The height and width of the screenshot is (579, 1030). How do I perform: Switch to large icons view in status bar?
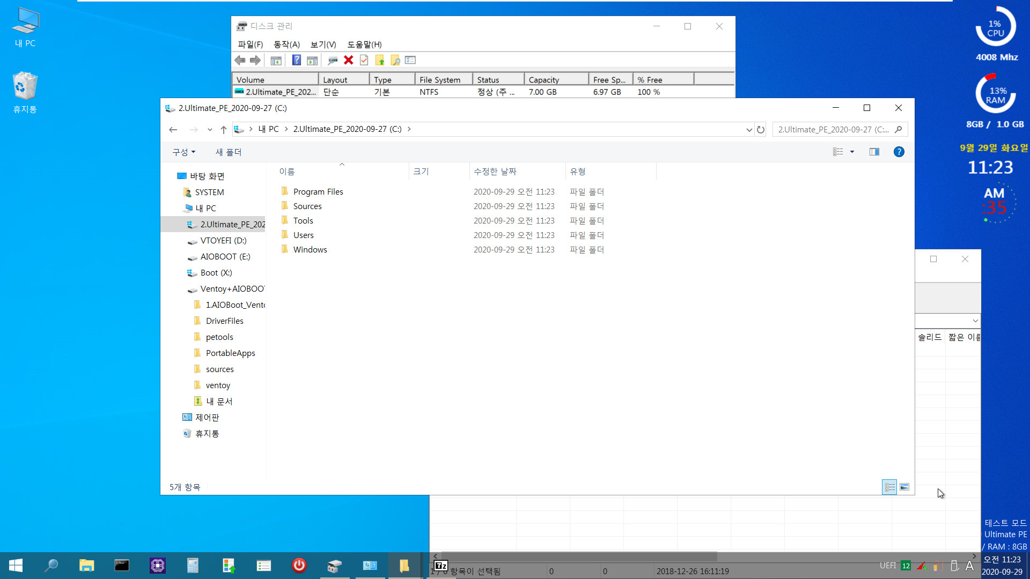point(904,487)
